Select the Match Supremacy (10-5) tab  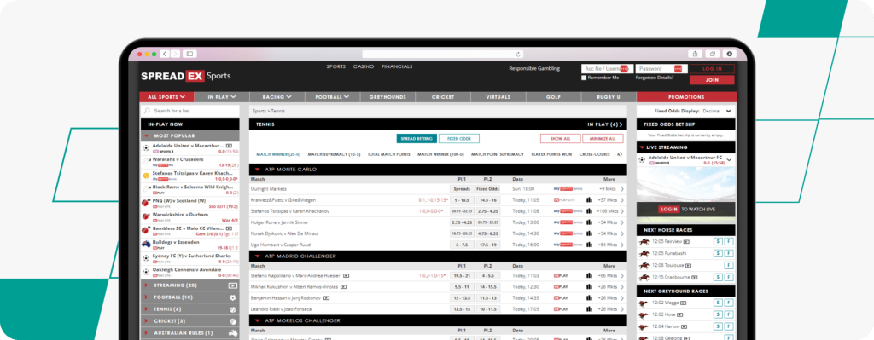click(334, 154)
